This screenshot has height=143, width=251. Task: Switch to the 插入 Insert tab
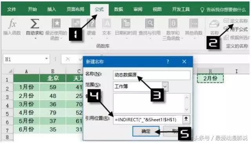click(51, 9)
